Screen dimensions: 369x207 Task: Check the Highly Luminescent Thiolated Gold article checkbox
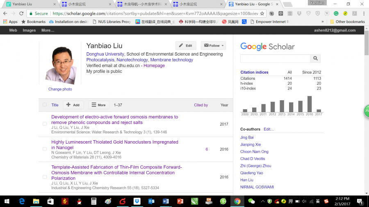click(45, 149)
